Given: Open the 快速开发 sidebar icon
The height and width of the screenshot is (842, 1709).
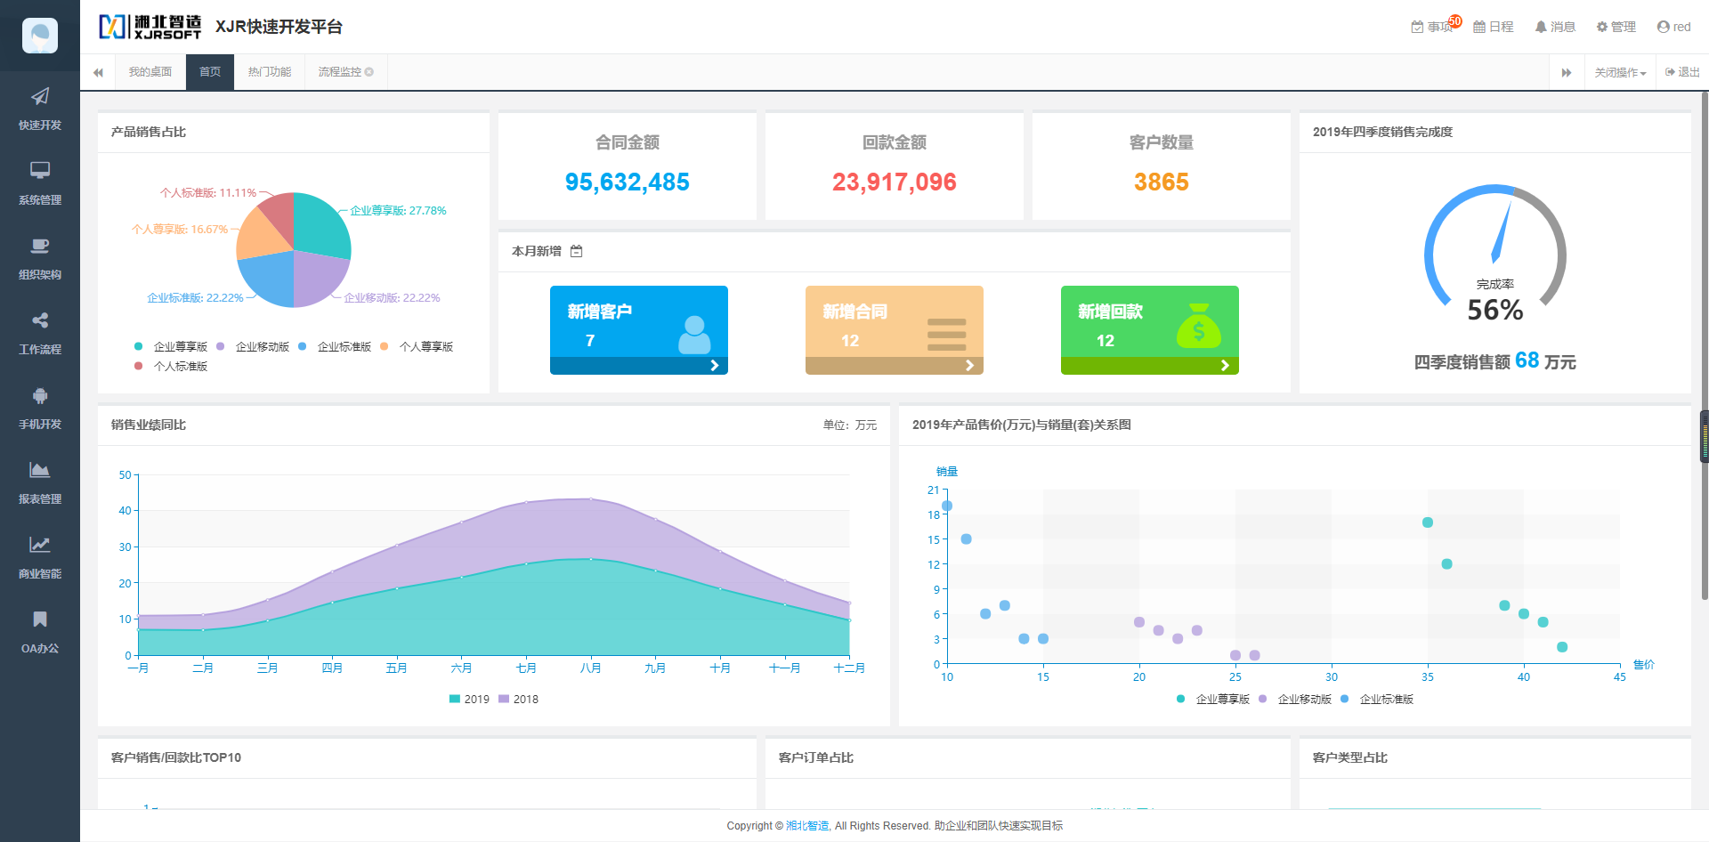Looking at the screenshot, I should tap(40, 97).
